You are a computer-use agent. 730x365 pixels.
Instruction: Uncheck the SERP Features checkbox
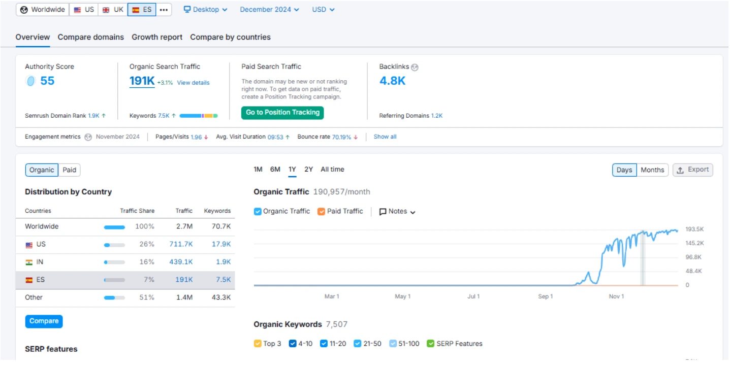(431, 344)
